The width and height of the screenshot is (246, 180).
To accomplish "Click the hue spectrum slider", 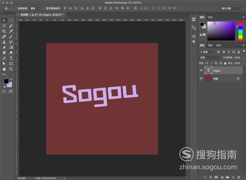I will (x=240, y=31).
